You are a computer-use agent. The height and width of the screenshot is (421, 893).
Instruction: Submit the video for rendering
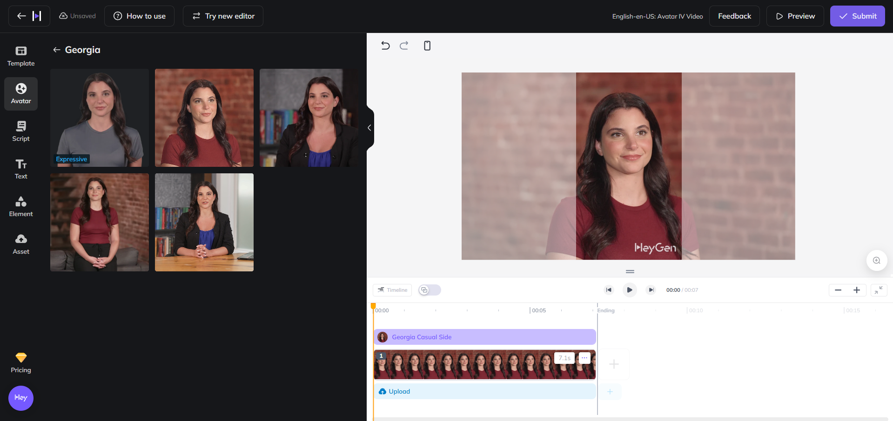[857, 16]
